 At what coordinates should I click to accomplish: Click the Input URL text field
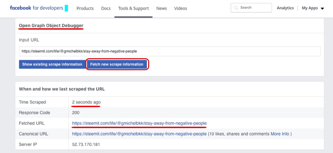(x=170, y=51)
